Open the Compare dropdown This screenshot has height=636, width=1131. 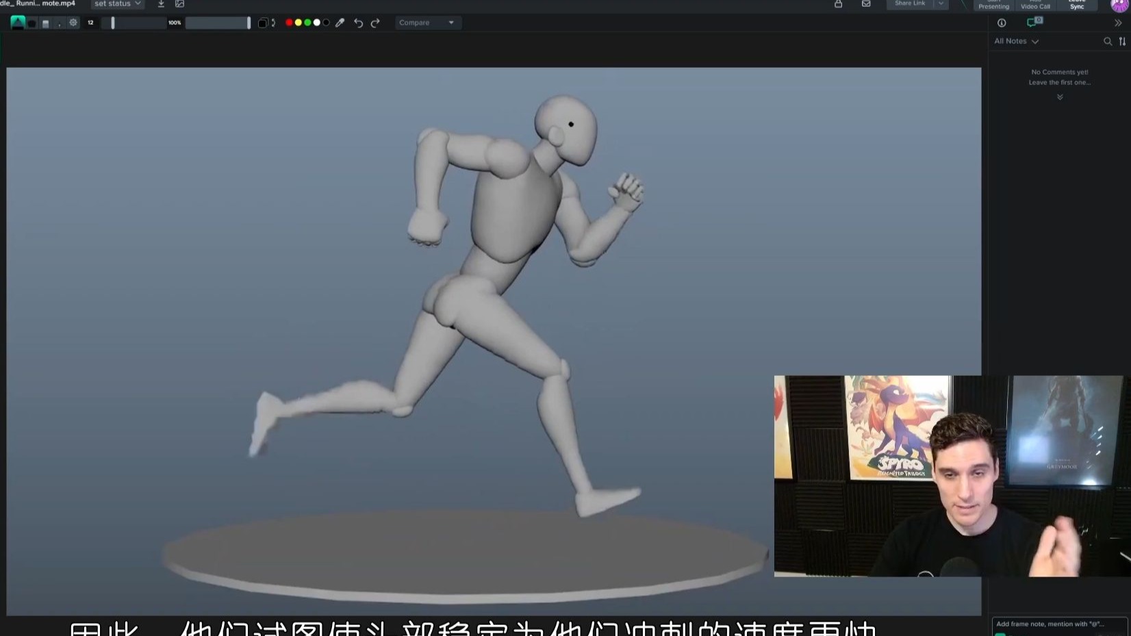tap(427, 23)
